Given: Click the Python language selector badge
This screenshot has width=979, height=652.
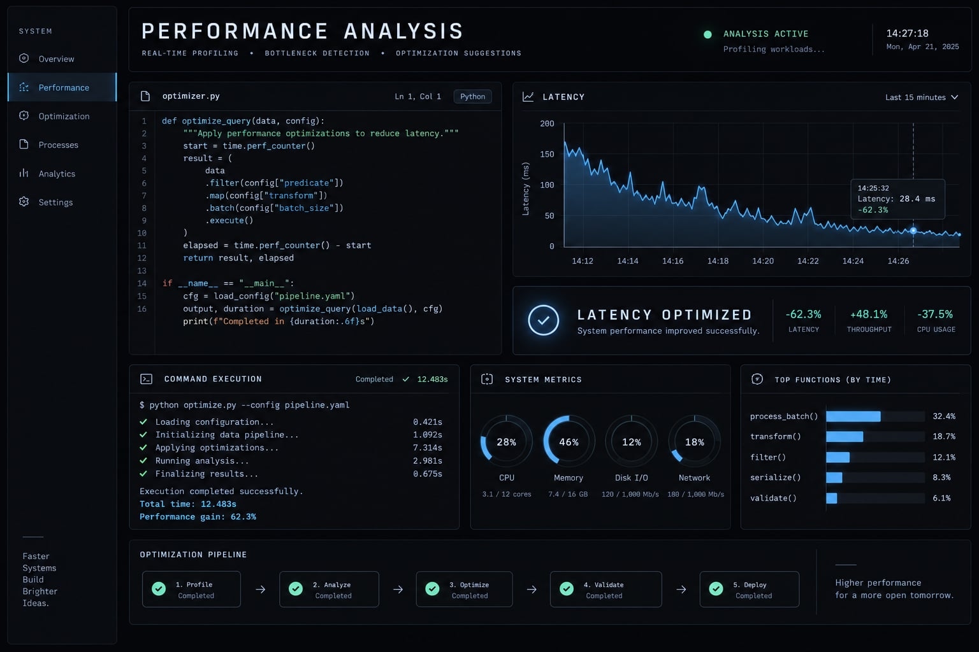Looking at the screenshot, I should (x=472, y=97).
